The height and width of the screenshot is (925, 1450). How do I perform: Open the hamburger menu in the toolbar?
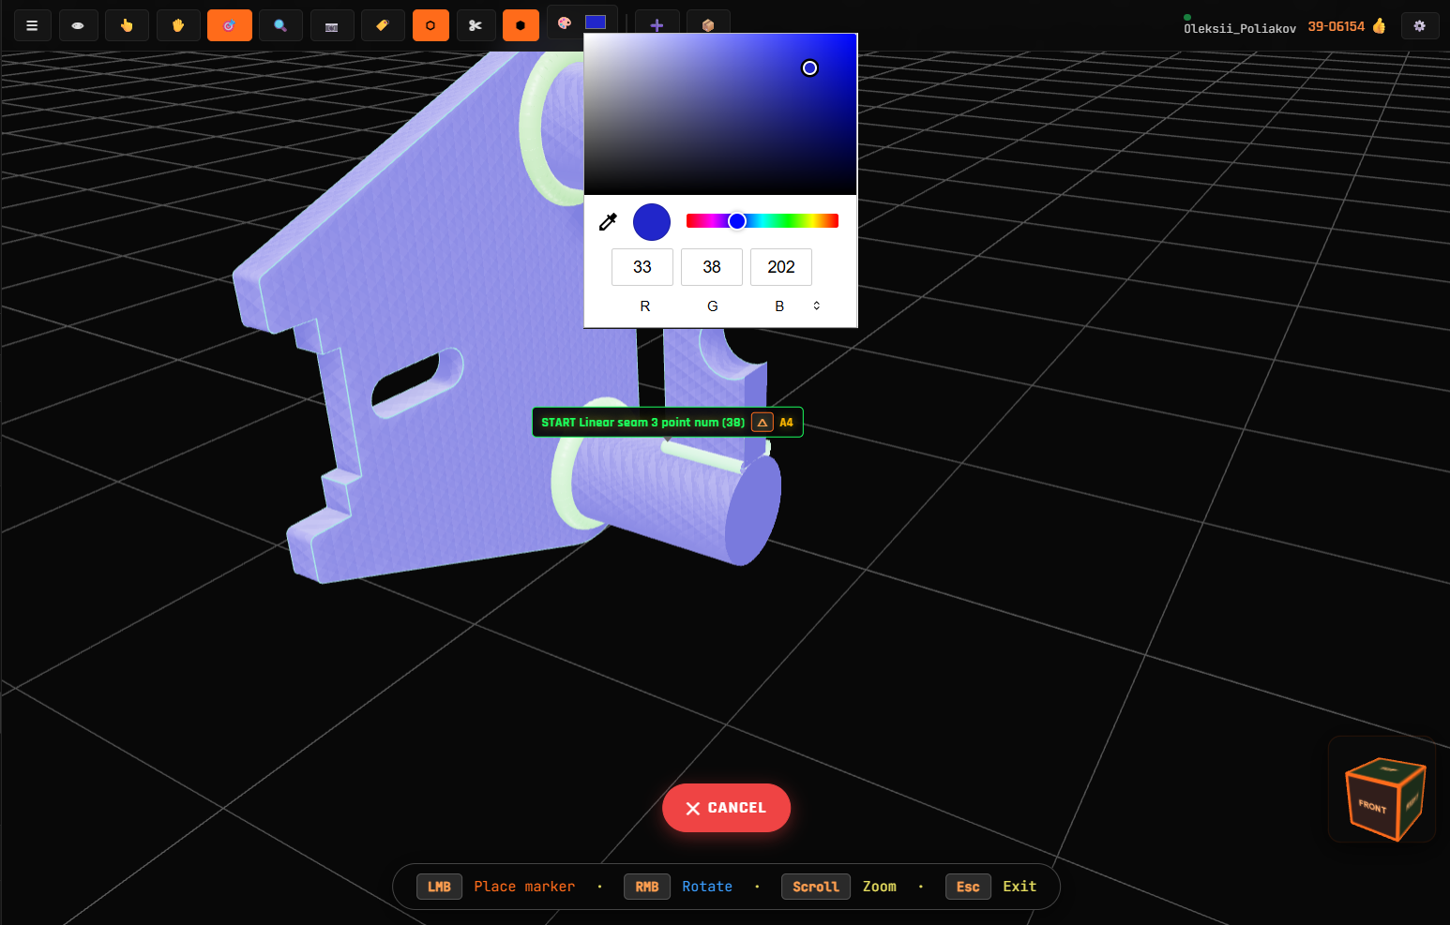(32, 25)
